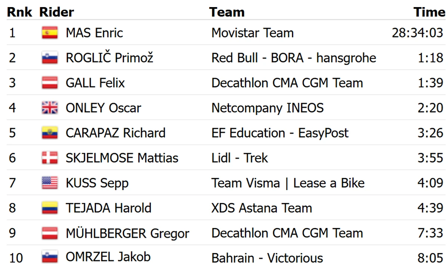Open the Movistar Team page
The width and height of the screenshot is (448, 268).
(x=253, y=33)
